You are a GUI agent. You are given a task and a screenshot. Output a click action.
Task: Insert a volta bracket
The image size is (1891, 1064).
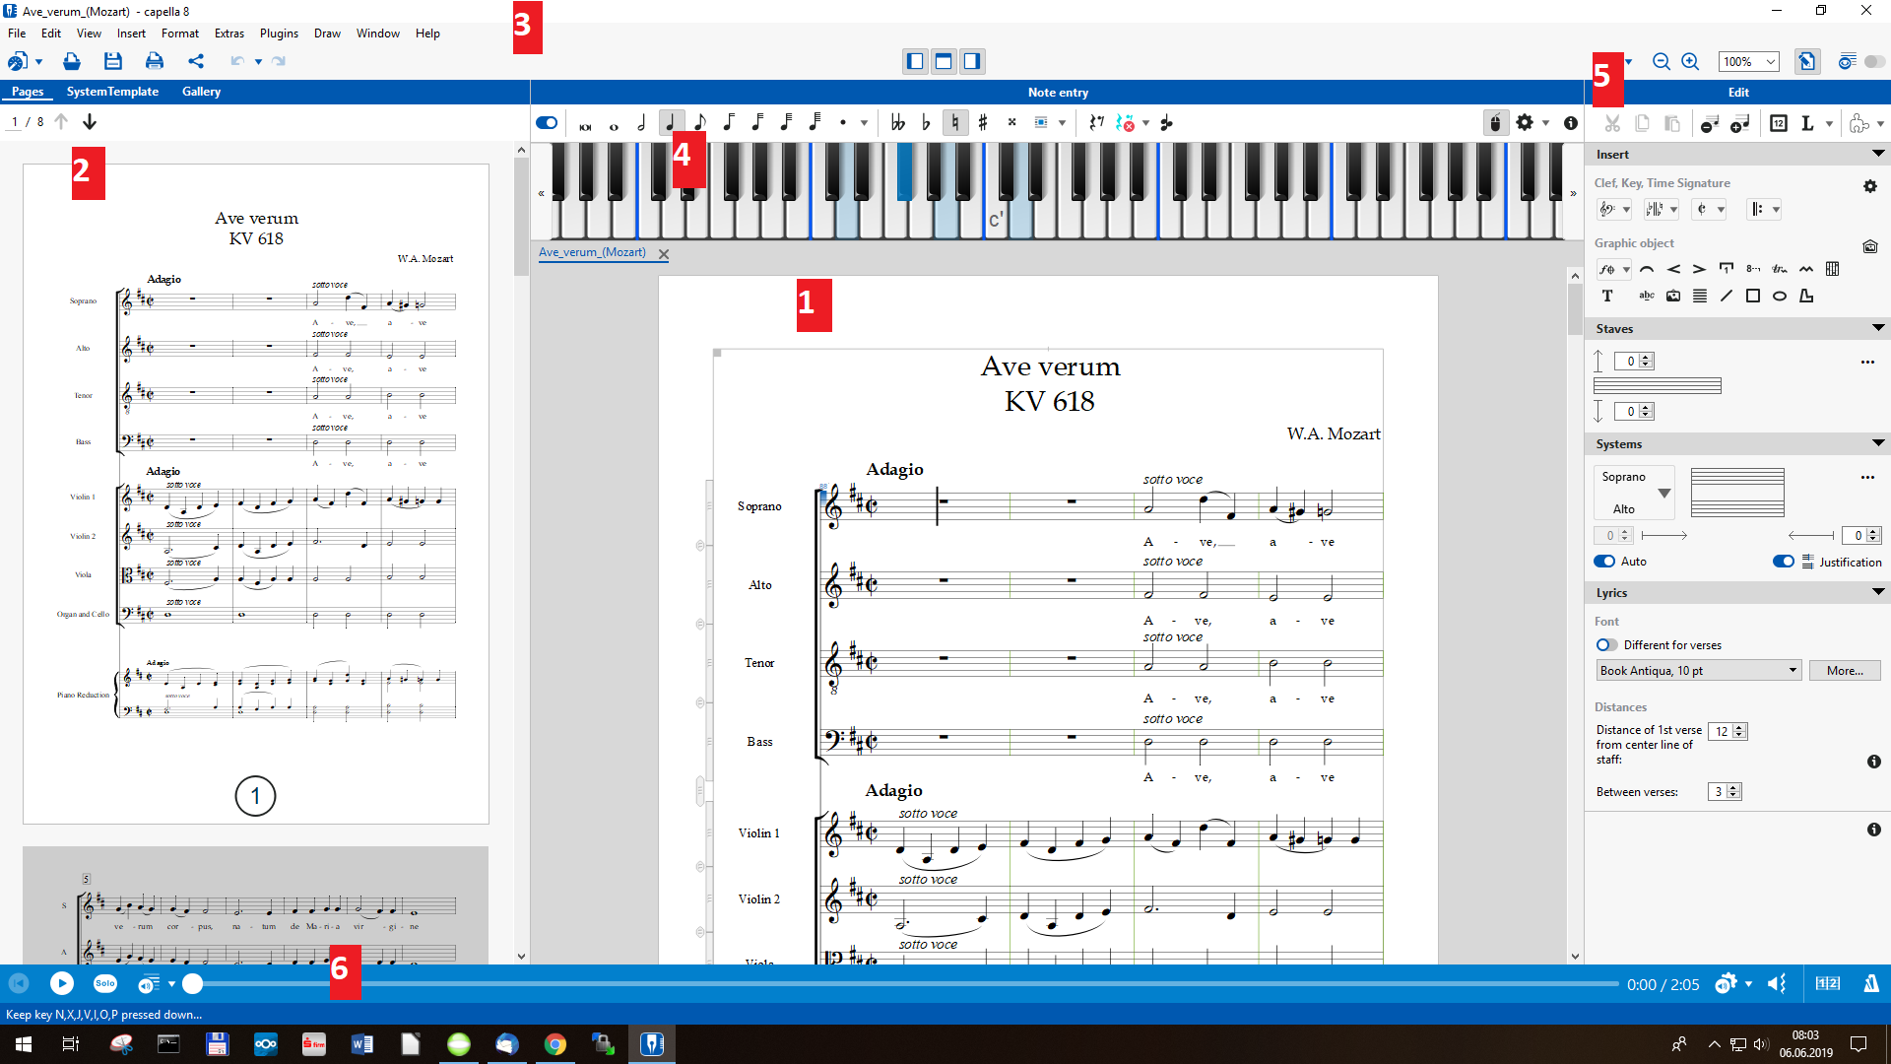[1726, 269]
